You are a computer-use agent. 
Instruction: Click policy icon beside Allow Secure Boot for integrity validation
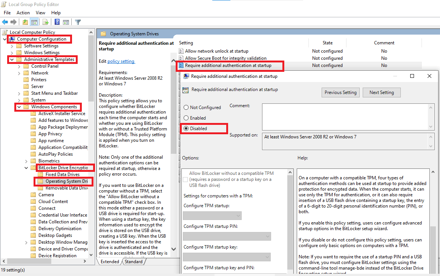click(181, 58)
